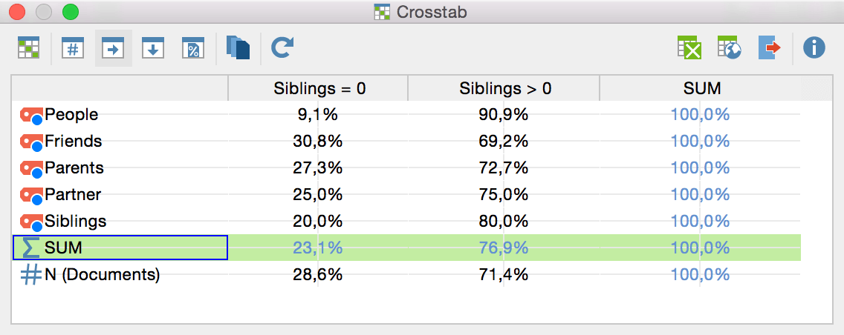Select the Partner code icon
Viewport: 844px width, 335px height.
[x=31, y=196]
